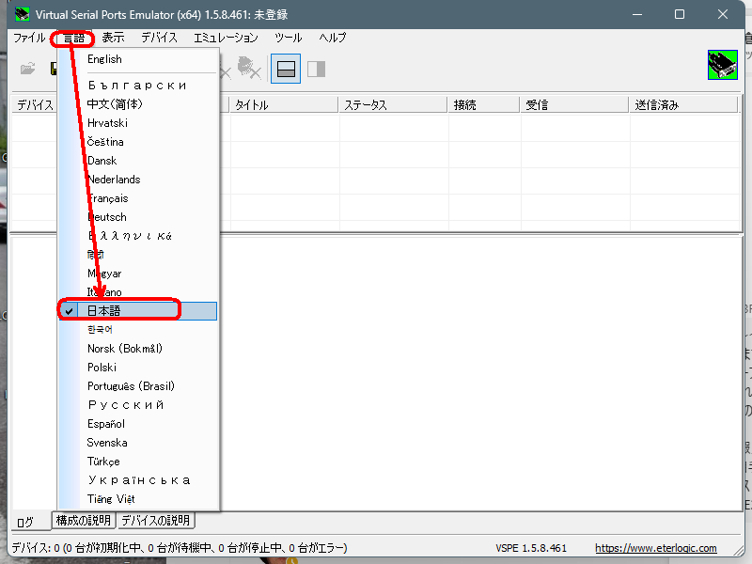Open the デバイス menu
The image size is (752, 564).
(x=159, y=39)
